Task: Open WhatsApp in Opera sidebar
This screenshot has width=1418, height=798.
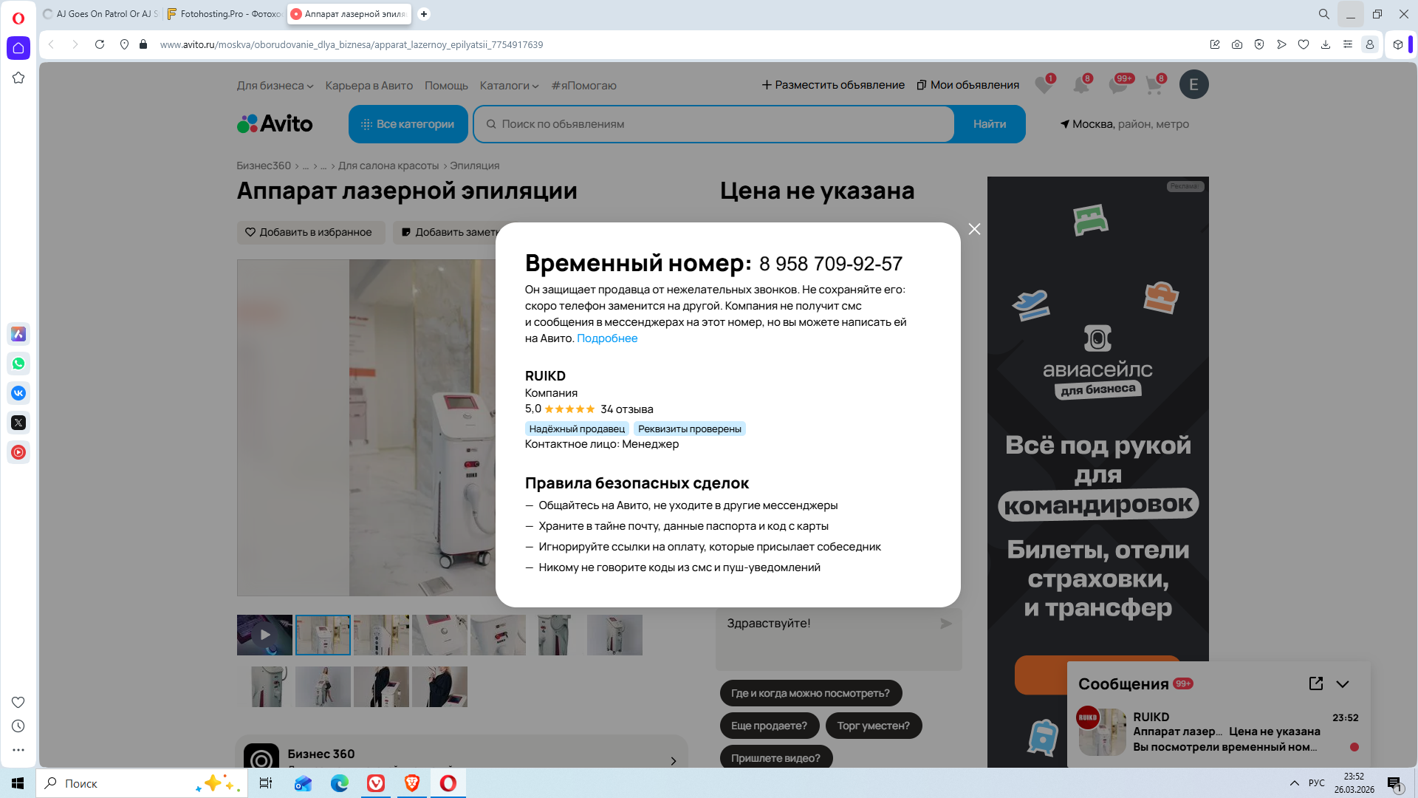Action: tap(18, 364)
